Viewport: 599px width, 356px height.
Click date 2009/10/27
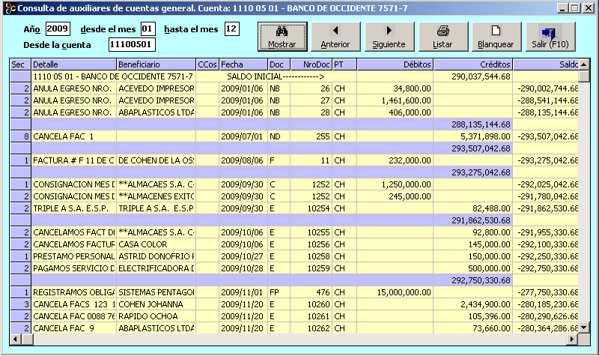[242, 256]
